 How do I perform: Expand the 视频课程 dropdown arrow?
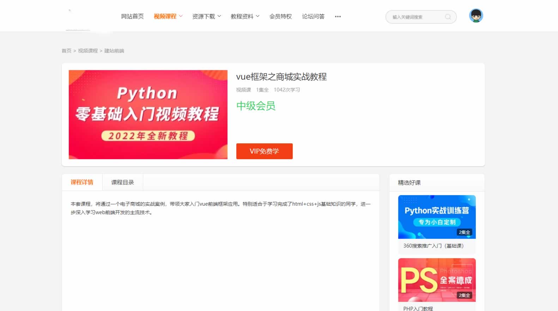click(x=181, y=16)
